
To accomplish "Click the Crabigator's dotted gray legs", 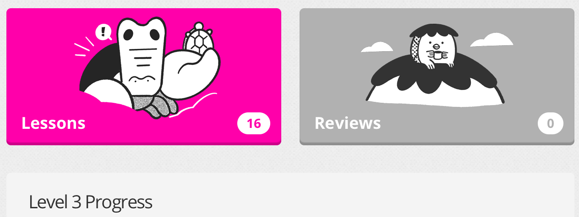I will (153, 105).
